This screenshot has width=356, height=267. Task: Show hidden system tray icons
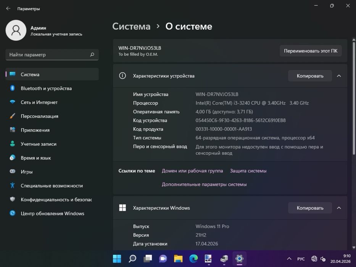289,259
